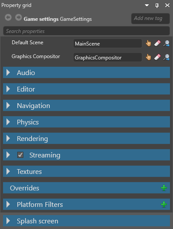Go forward with the right arrow
This screenshot has width=173, height=229.
(19, 17)
